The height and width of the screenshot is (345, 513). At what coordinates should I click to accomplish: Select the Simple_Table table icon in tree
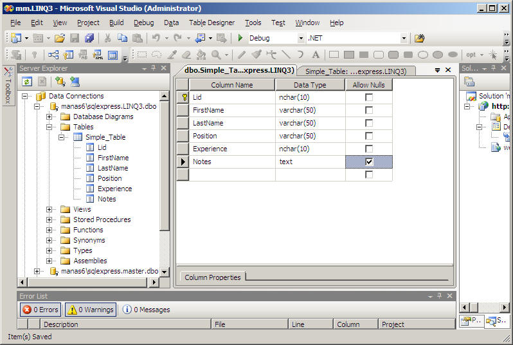point(78,137)
